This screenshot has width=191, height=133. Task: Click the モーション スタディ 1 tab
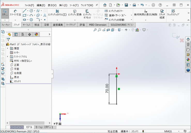pos(44,127)
